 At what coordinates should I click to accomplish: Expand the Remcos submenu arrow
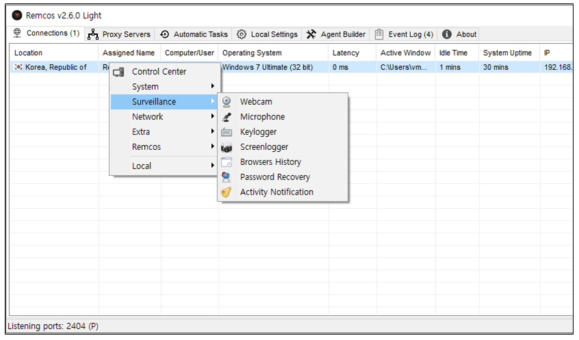tap(213, 146)
